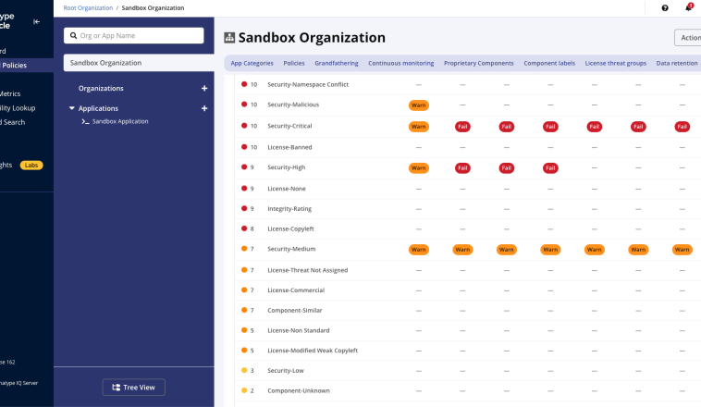701x407 pixels.
Task: Open the Actions dropdown button
Action: click(687, 38)
